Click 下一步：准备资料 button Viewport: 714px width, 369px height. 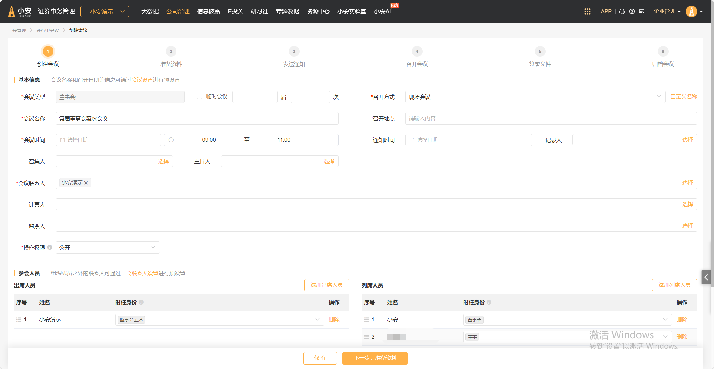pyautogui.click(x=375, y=358)
